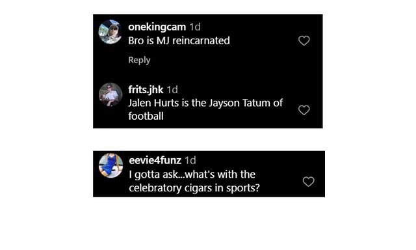The image size is (416, 250).
Task: Like onekingcam's comment with the heart icon
Action: (304, 40)
